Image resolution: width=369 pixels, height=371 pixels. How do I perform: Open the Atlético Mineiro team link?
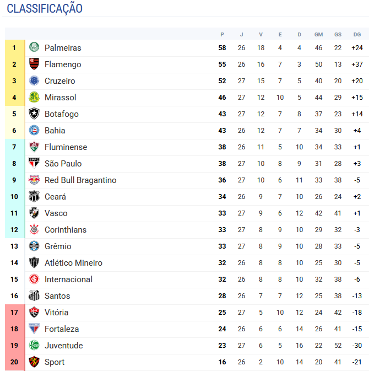tap(73, 263)
